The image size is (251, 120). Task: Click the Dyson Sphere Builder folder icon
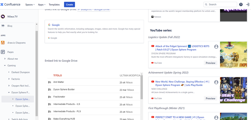[49, 90]
